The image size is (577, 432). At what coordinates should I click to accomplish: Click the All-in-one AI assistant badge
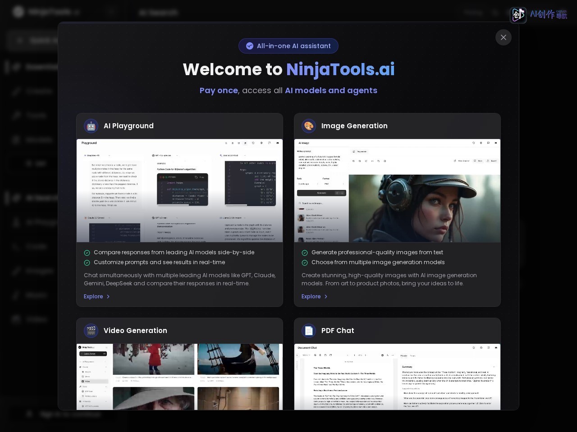(x=288, y=46)
